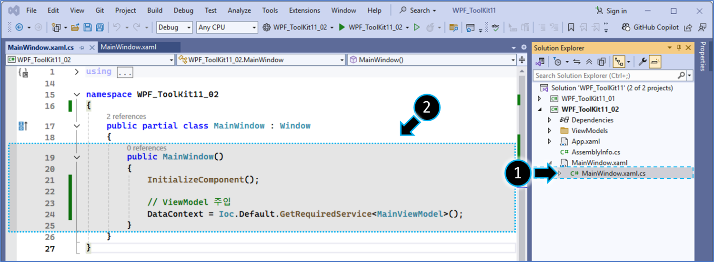Viewport: 714px width, 262px height.
Task: Toggle Preview Selected Items in Solution Explorer
Action: coord(655,62)
